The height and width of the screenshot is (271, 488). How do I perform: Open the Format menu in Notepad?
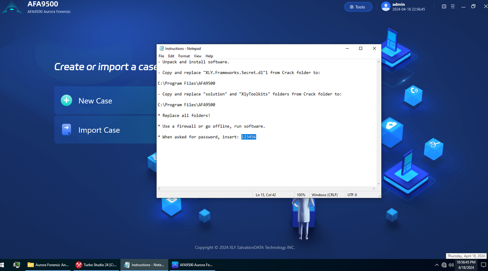click(x=184, y=56)
